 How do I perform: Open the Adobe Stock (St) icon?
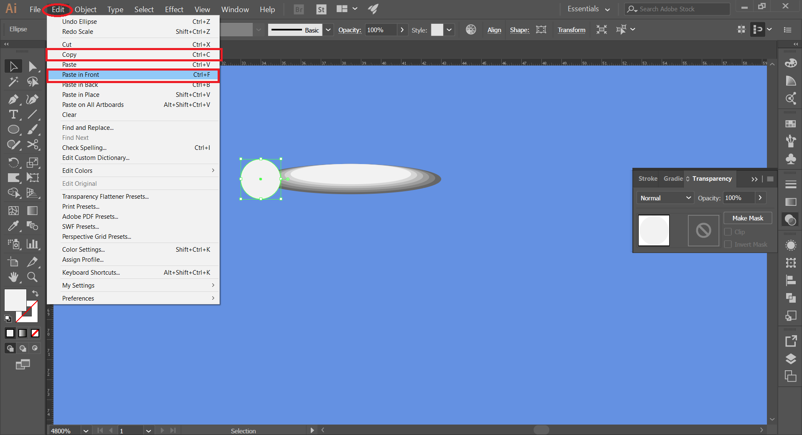(x=321, y=9)
